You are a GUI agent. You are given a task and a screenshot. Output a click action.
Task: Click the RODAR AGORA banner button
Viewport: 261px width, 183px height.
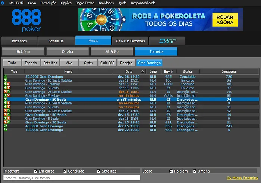[225, 20]
